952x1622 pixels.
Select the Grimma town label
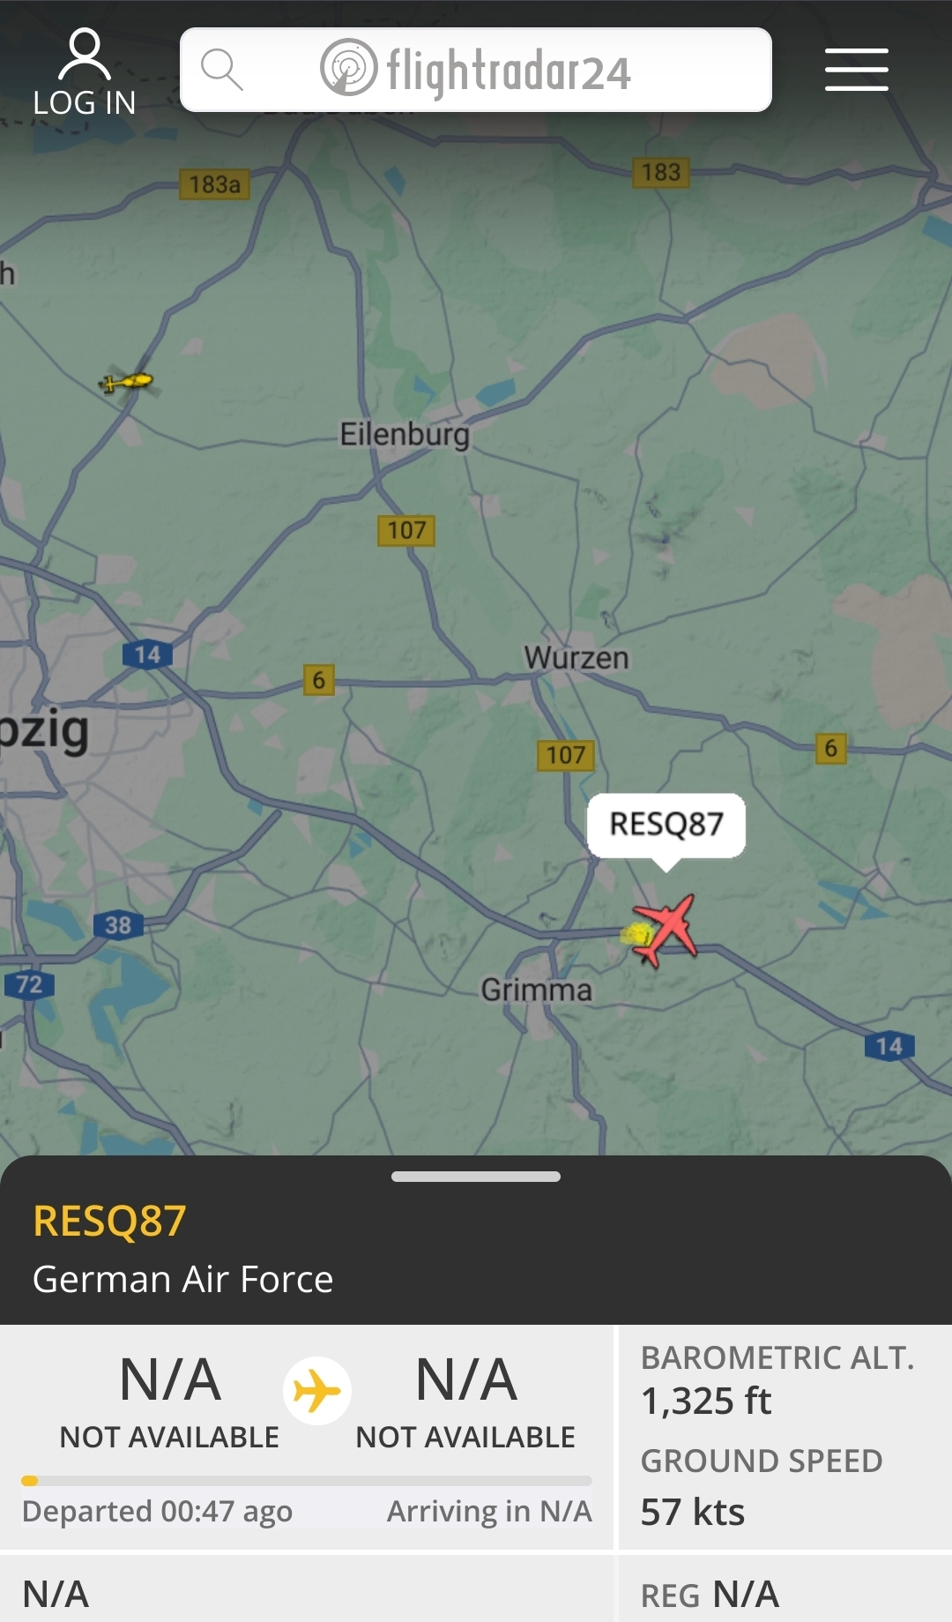point(536,990)
